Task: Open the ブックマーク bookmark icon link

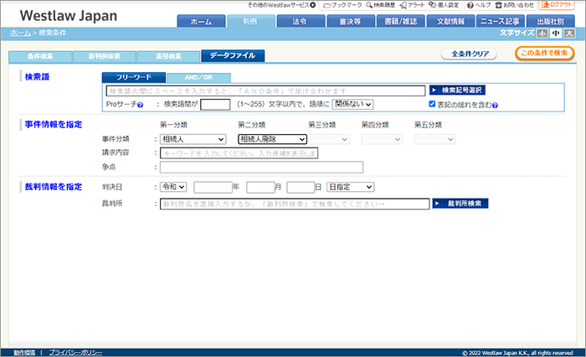Action: (x=342, y=5)
